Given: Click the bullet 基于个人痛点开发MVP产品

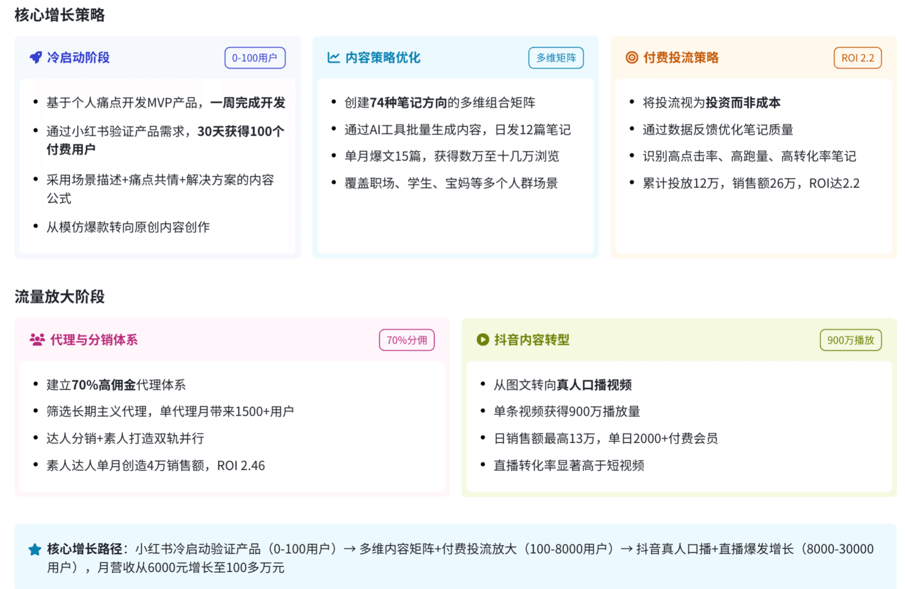Looking at the screenshot, I should tap(166, 102).
